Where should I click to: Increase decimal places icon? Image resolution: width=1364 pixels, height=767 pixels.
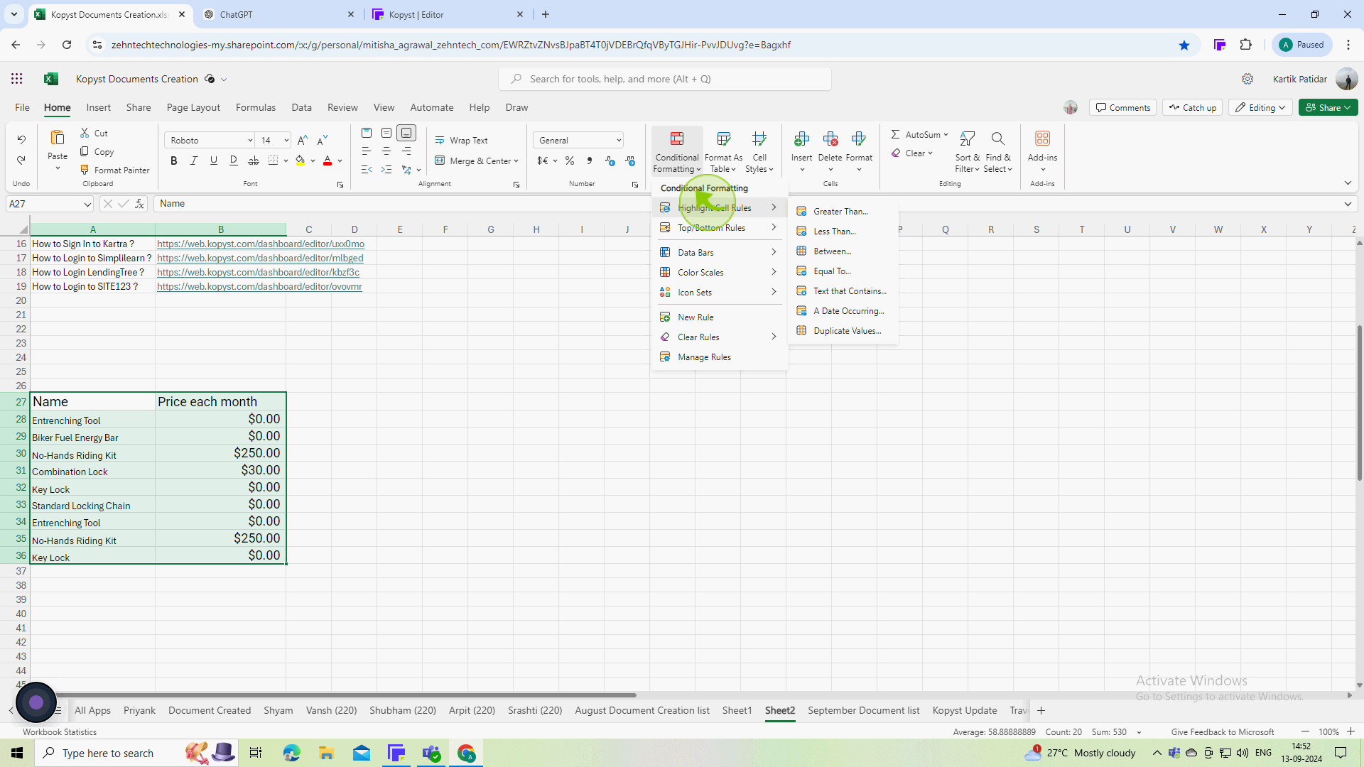pyautogui.click(x=610, y=161)
